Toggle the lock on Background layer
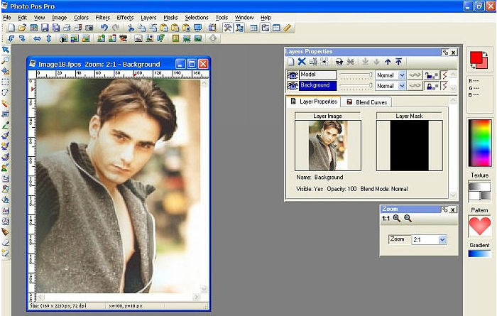497x316 pixels. 431,85
